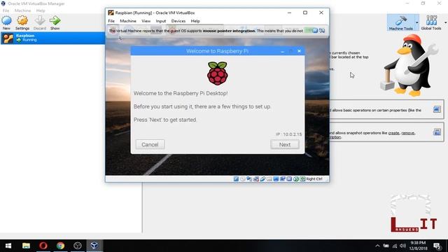Open File menu in Raspbian VM window
This screenshot has width=448, height=252.
(111, 21)
